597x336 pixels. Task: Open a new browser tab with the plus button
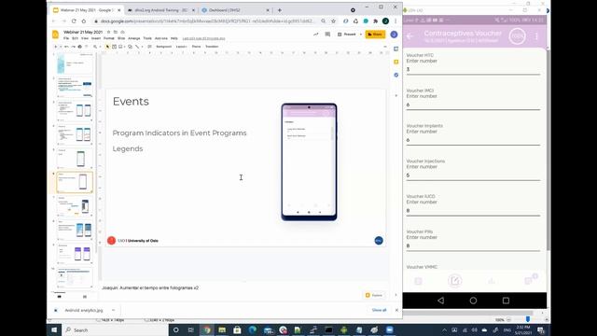tap(280, 10)
